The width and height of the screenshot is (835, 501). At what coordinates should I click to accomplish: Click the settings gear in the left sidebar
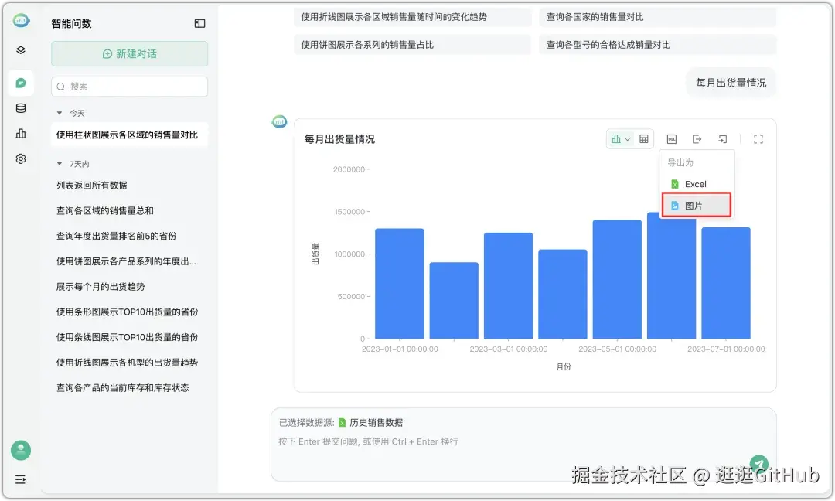pyautogui.click(x=20, y=158)
